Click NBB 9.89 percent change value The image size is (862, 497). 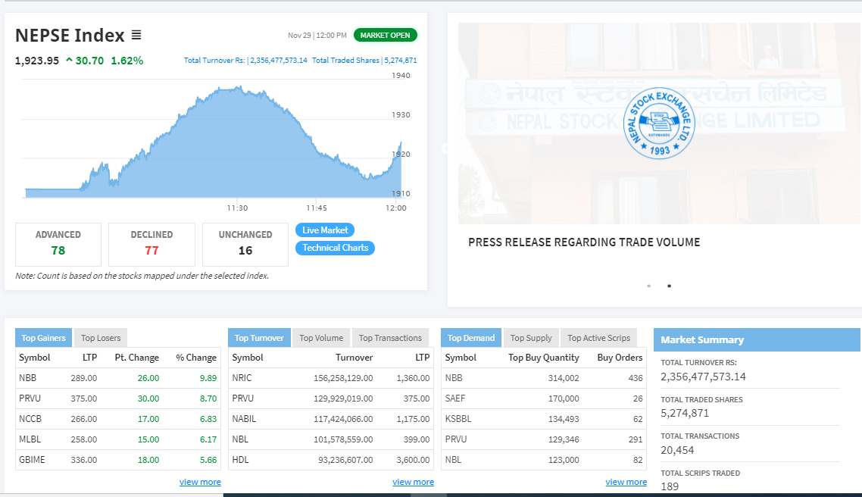pos(208,378)
